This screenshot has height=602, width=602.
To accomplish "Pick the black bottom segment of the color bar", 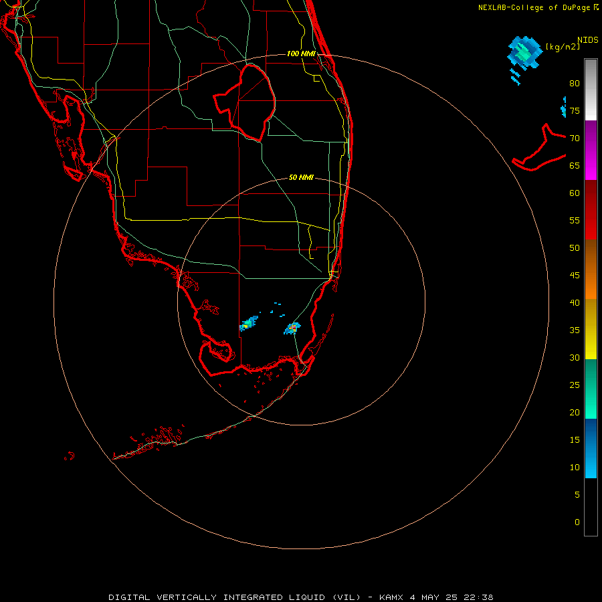I will pos(591,507).
